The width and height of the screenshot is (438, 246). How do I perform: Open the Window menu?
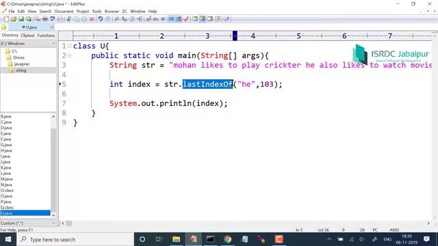point(138,12)
